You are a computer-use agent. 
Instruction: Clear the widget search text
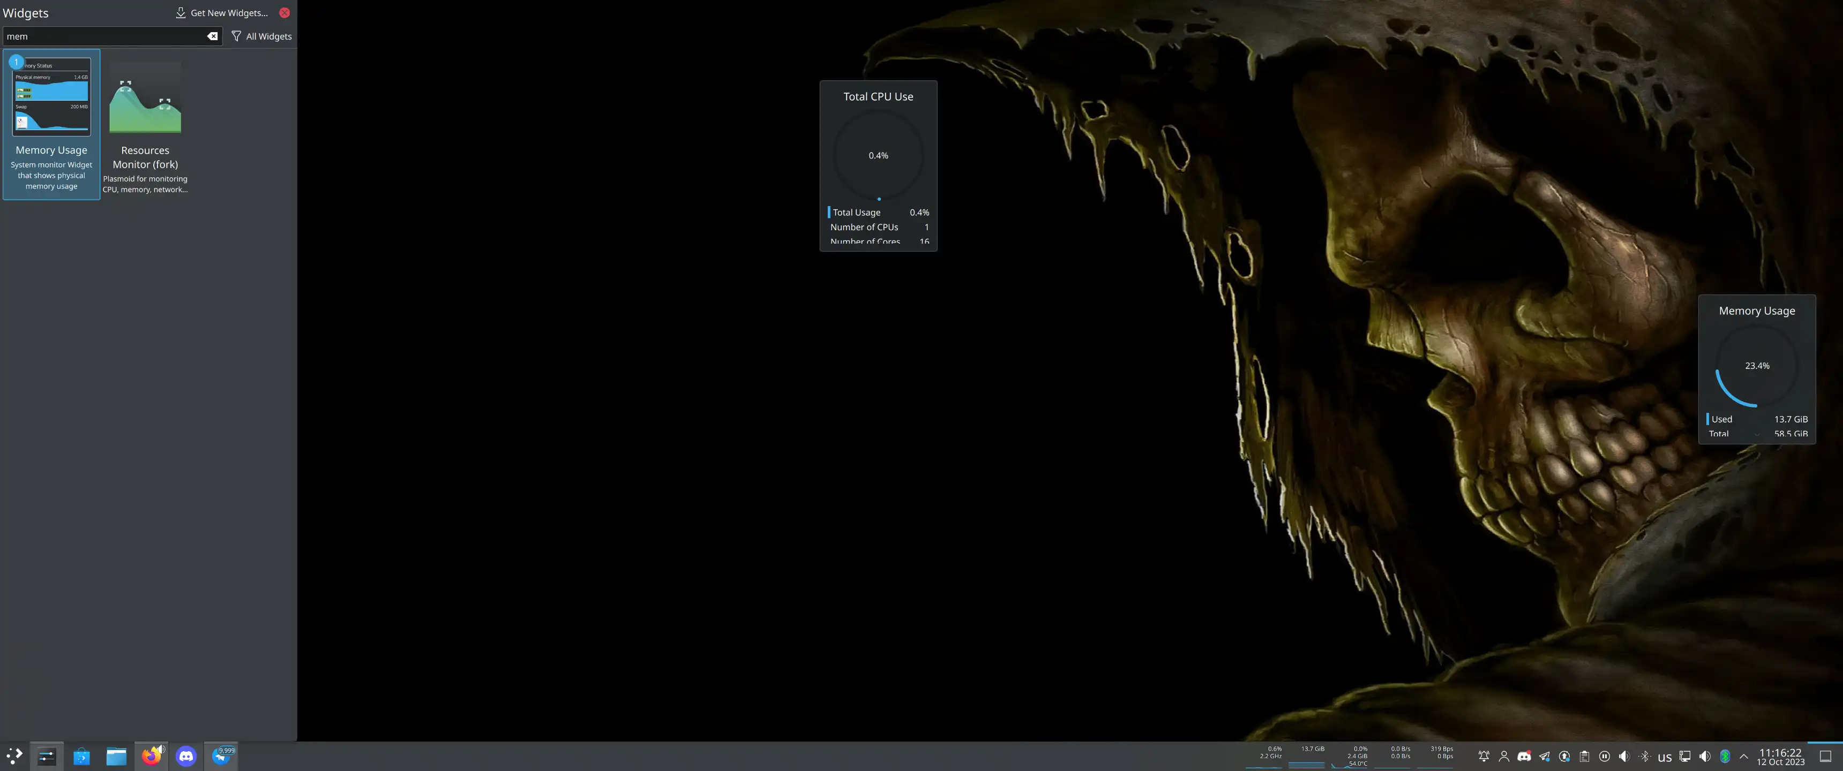[213, 36]
